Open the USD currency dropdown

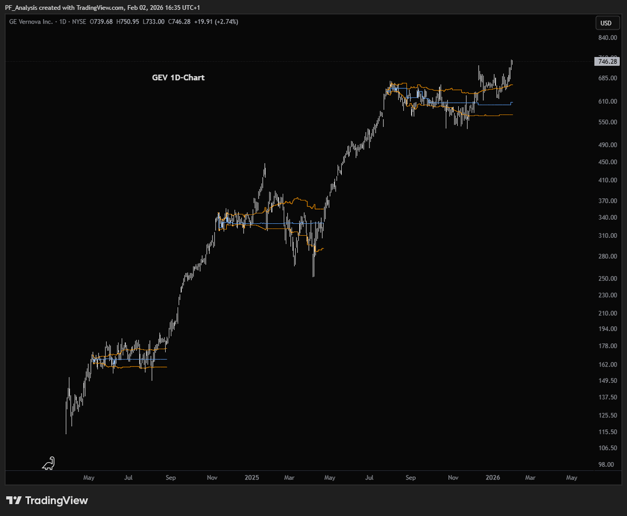click(x=607, y=22)
